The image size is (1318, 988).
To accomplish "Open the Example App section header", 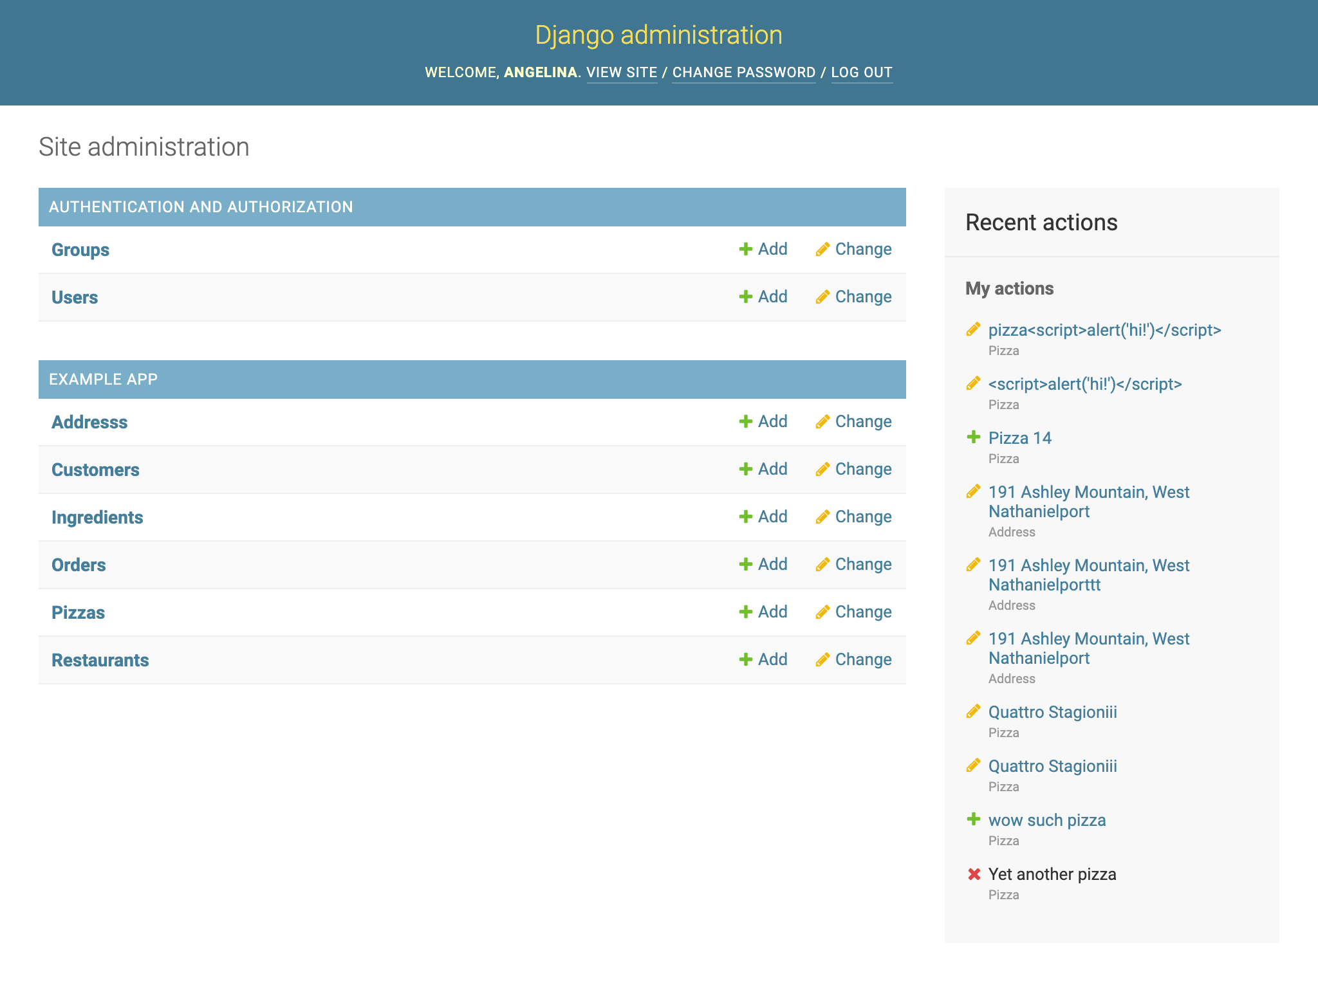I will pos(103,380).
